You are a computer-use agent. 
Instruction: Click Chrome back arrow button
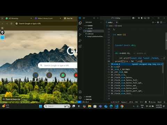tap(2, 24)
